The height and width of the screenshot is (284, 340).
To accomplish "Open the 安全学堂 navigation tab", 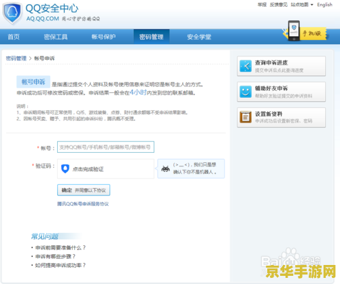I will pyautogui.click(x=199, y=37).
